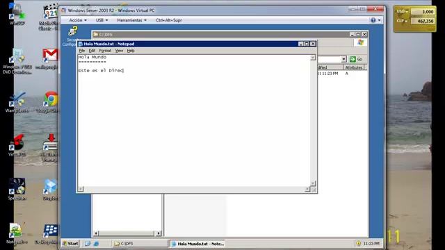445x250 pixels.
Task: Click the Explorer folder pane scroll right arrow
Action: click(159, 233)
